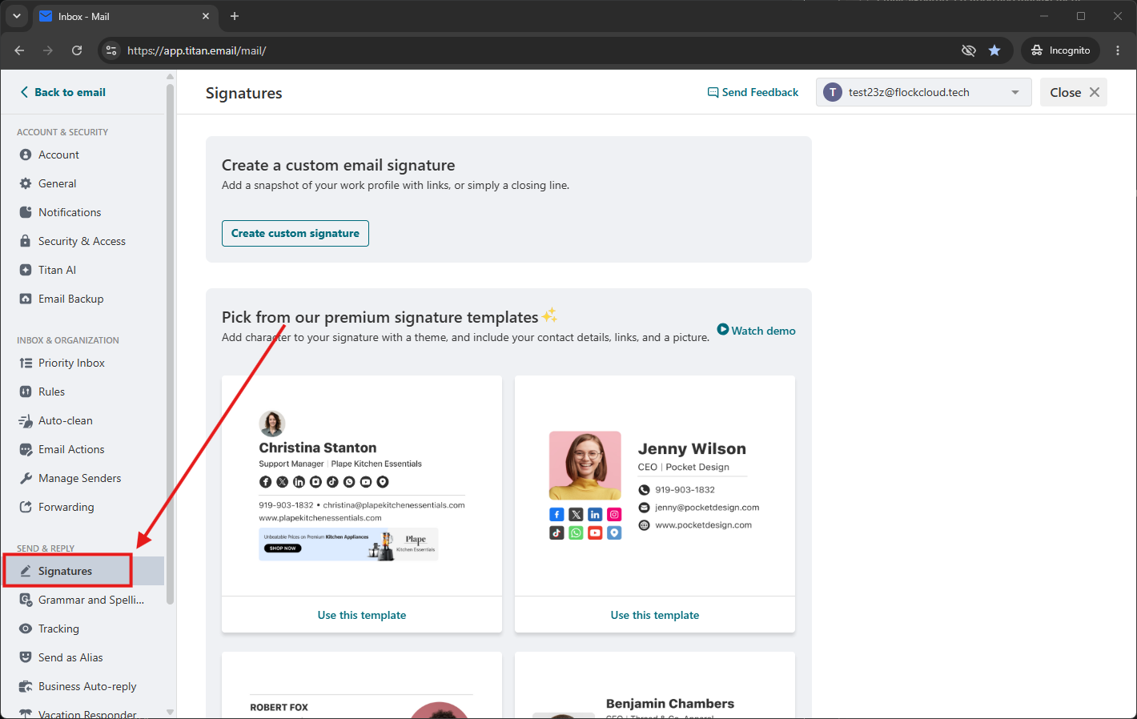Image resolution: width=1137 pixels, height=719 pixels.
Task: Click Christina Stanton template preview
Action: click(x=362, y=486)
